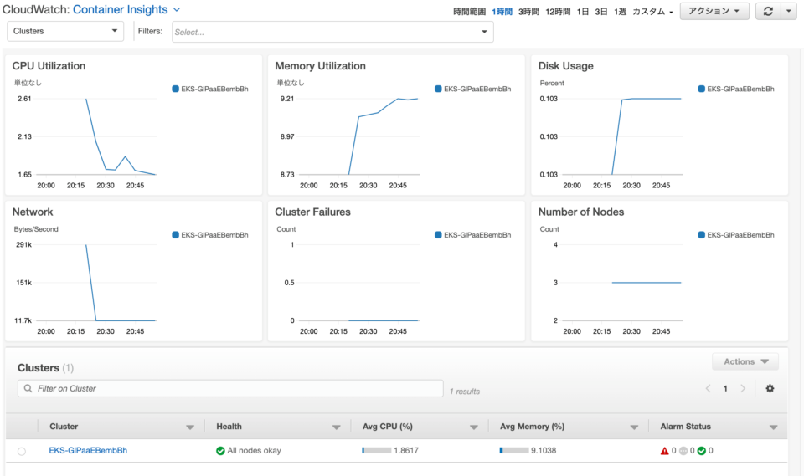Open the アクション dropdown button
The height and width of the screenshot is (476, 804).
(x=714, y=11)
